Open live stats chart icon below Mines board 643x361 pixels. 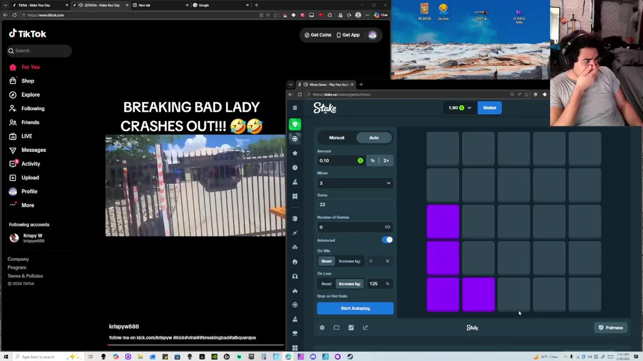coord(351,328)
